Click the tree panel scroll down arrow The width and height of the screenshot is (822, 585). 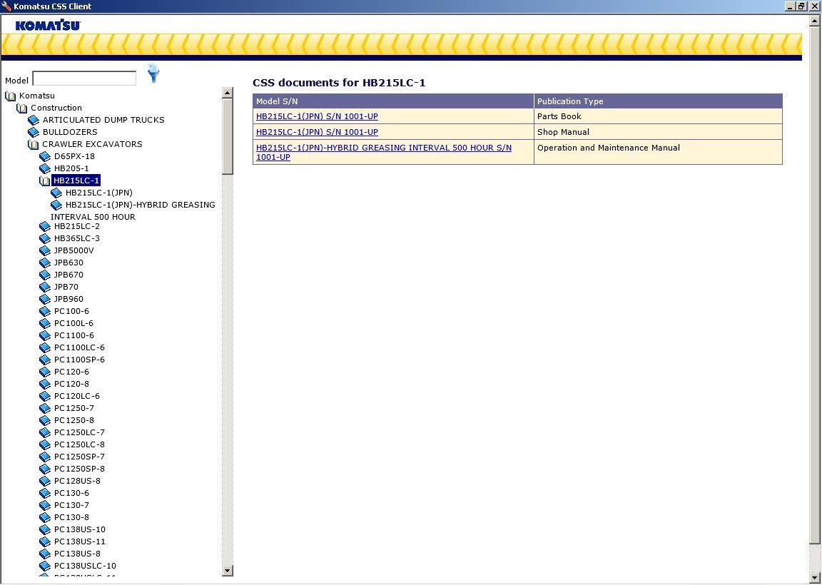[x=228, y=570]
